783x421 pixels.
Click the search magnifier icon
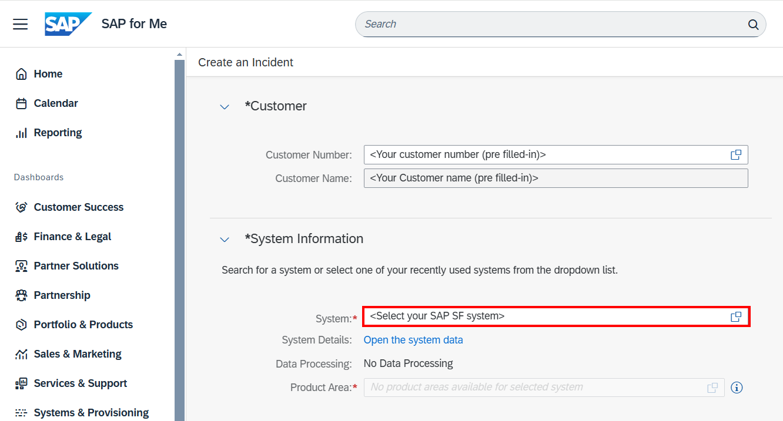click(753, 24)
